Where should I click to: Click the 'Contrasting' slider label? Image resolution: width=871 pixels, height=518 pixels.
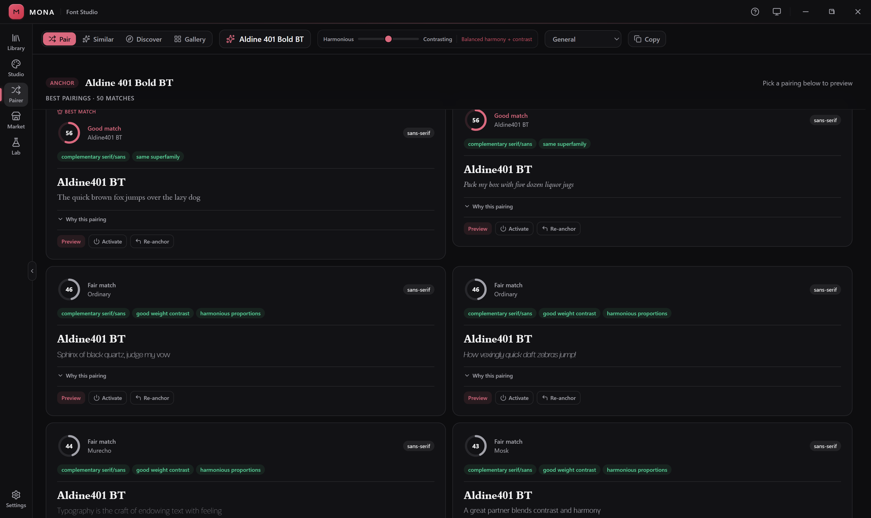[x=438, y=39]
